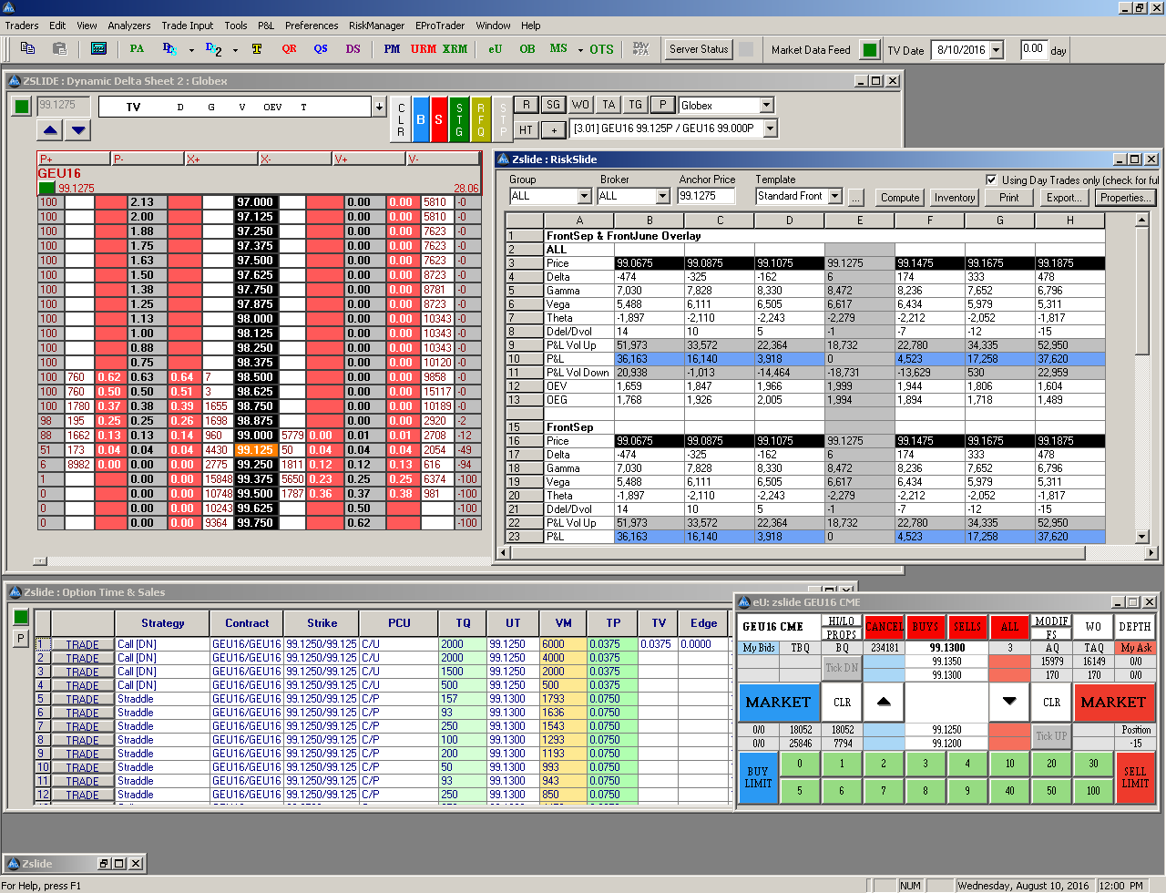Open the dropdown arrow beside DS icon
This screenshot has height=893, width=1166.
[x=191, y=50]
